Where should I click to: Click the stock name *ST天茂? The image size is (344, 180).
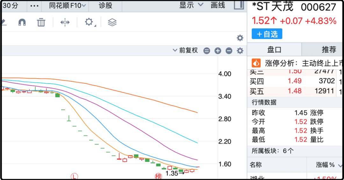pos(272,6)
